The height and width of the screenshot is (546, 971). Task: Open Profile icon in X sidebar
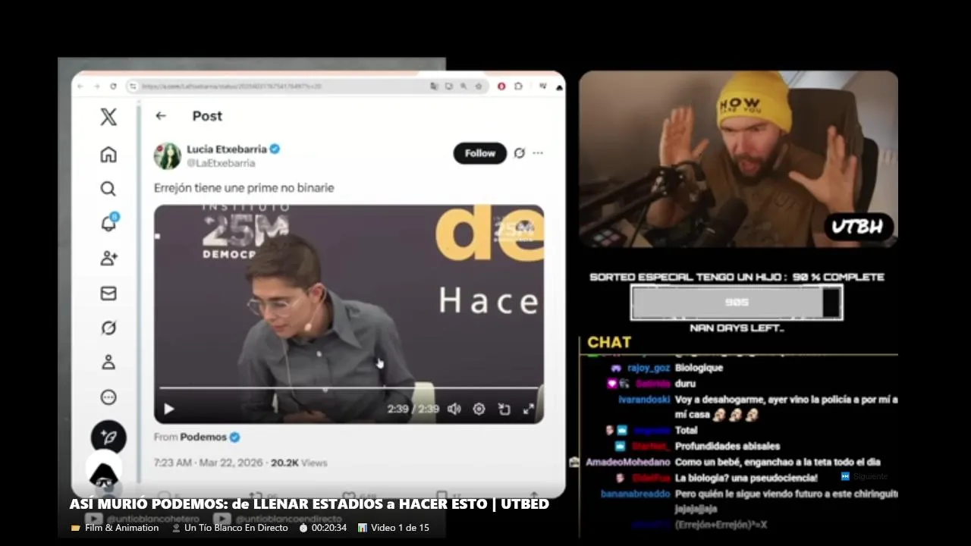[x=108, y=362]
